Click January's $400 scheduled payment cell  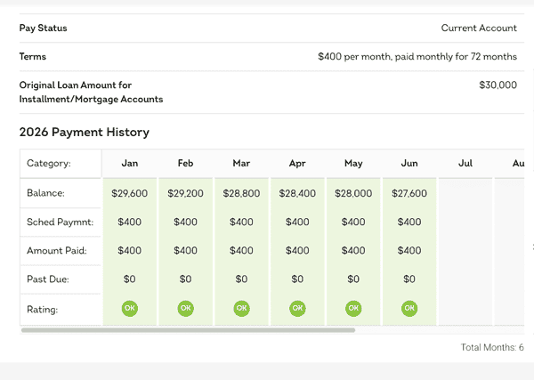click(130, 222)
